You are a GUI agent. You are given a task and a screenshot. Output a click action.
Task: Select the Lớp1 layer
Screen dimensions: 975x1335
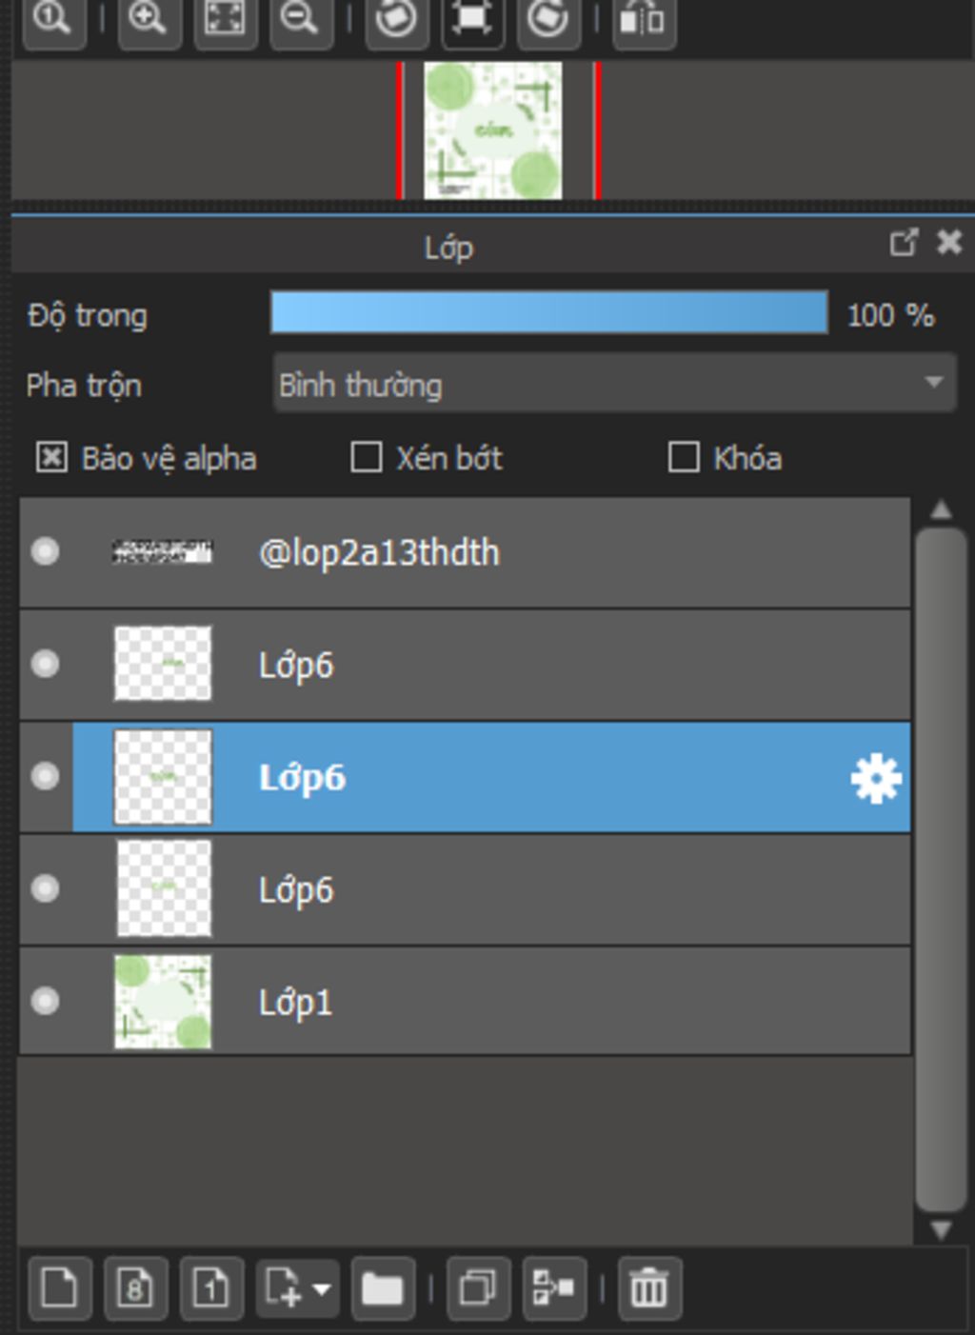465,1001
